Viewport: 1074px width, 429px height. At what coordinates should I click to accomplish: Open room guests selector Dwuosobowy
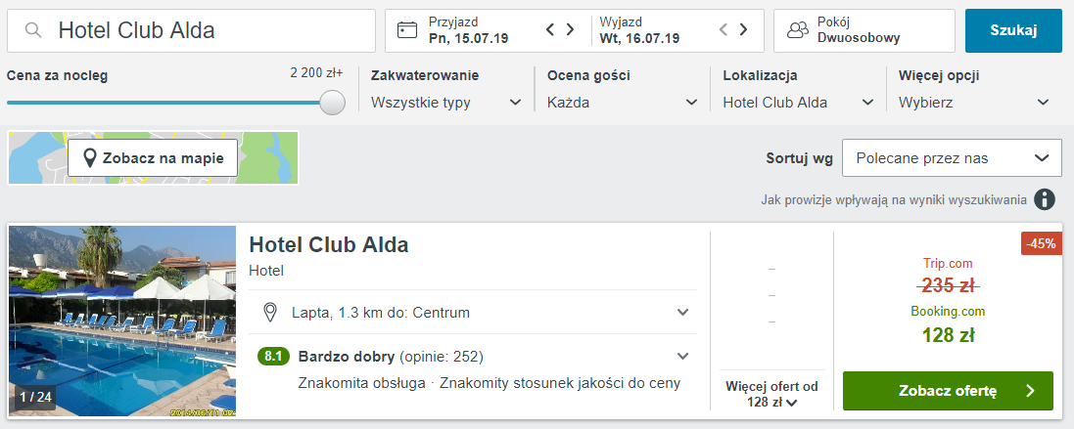(x=864, y=30)
